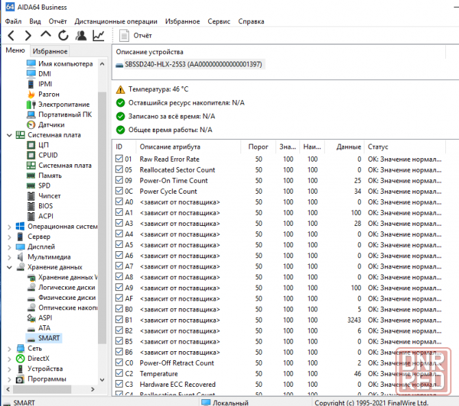The width and height of the screenshot is (459, 406).
Task: Collapse the Системная плата tree node
Action: coord(8,135)
